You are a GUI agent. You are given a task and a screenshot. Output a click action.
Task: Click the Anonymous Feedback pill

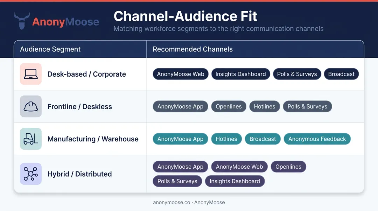pyautogui.click(x=317, y=139)
